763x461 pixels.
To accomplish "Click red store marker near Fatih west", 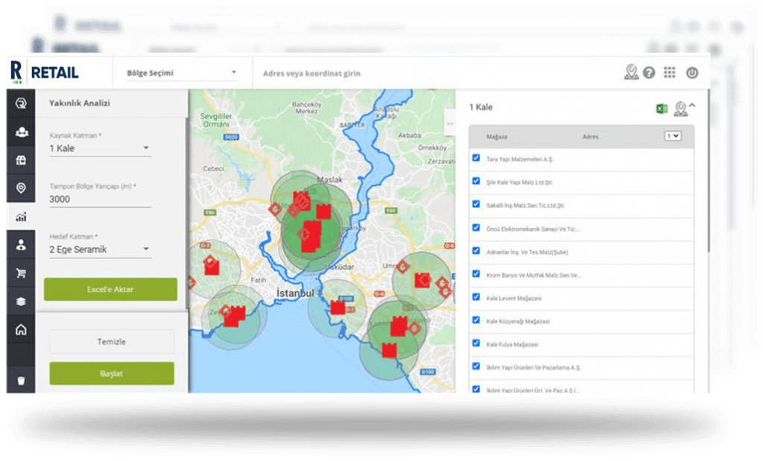I will [212, 267].
